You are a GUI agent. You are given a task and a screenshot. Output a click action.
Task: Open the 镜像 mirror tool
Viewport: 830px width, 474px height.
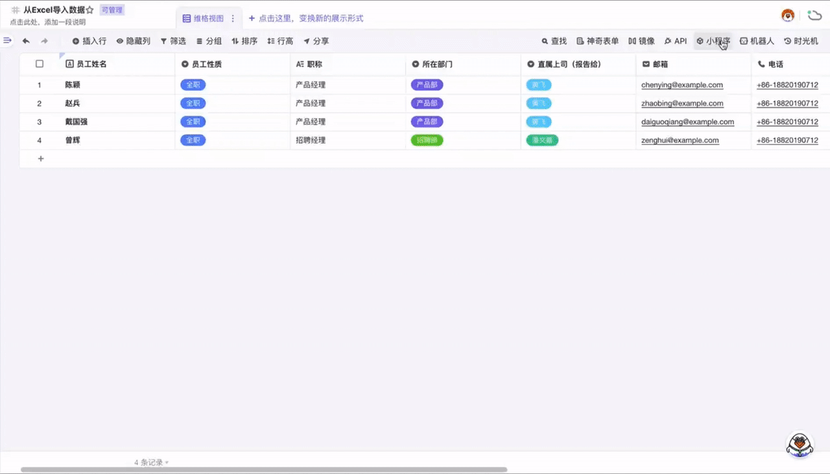[641, 41]
